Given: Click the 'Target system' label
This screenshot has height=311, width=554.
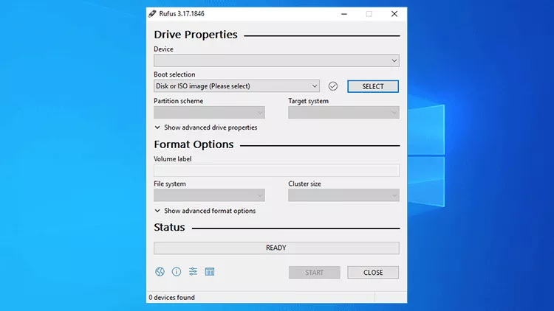Looking at the screenshot, I should pyautogui.click(x=309, y=101).
